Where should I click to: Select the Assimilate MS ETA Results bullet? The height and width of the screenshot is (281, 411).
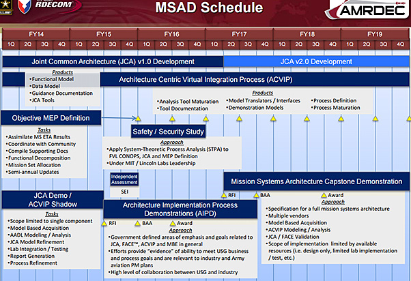[38, 137]
